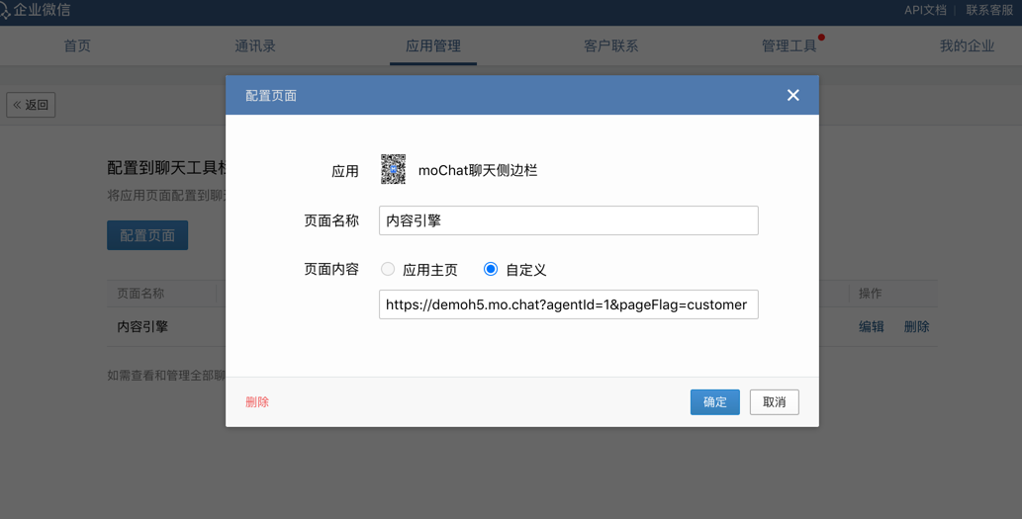Open the 客户联系 tab
This screenshot has height=519, width=1022.
tap(610, 45)
